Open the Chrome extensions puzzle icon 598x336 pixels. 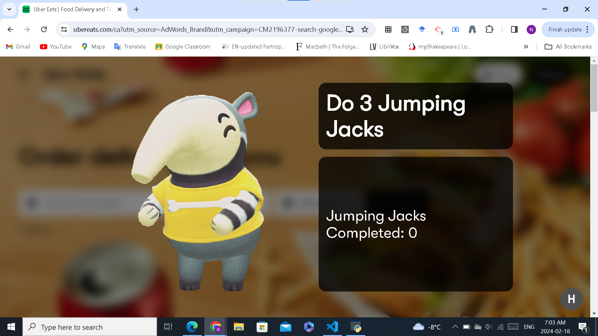coord(489,30)
